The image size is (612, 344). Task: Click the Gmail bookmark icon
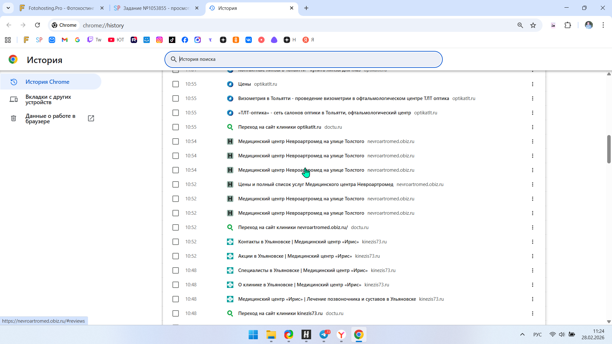65,40
